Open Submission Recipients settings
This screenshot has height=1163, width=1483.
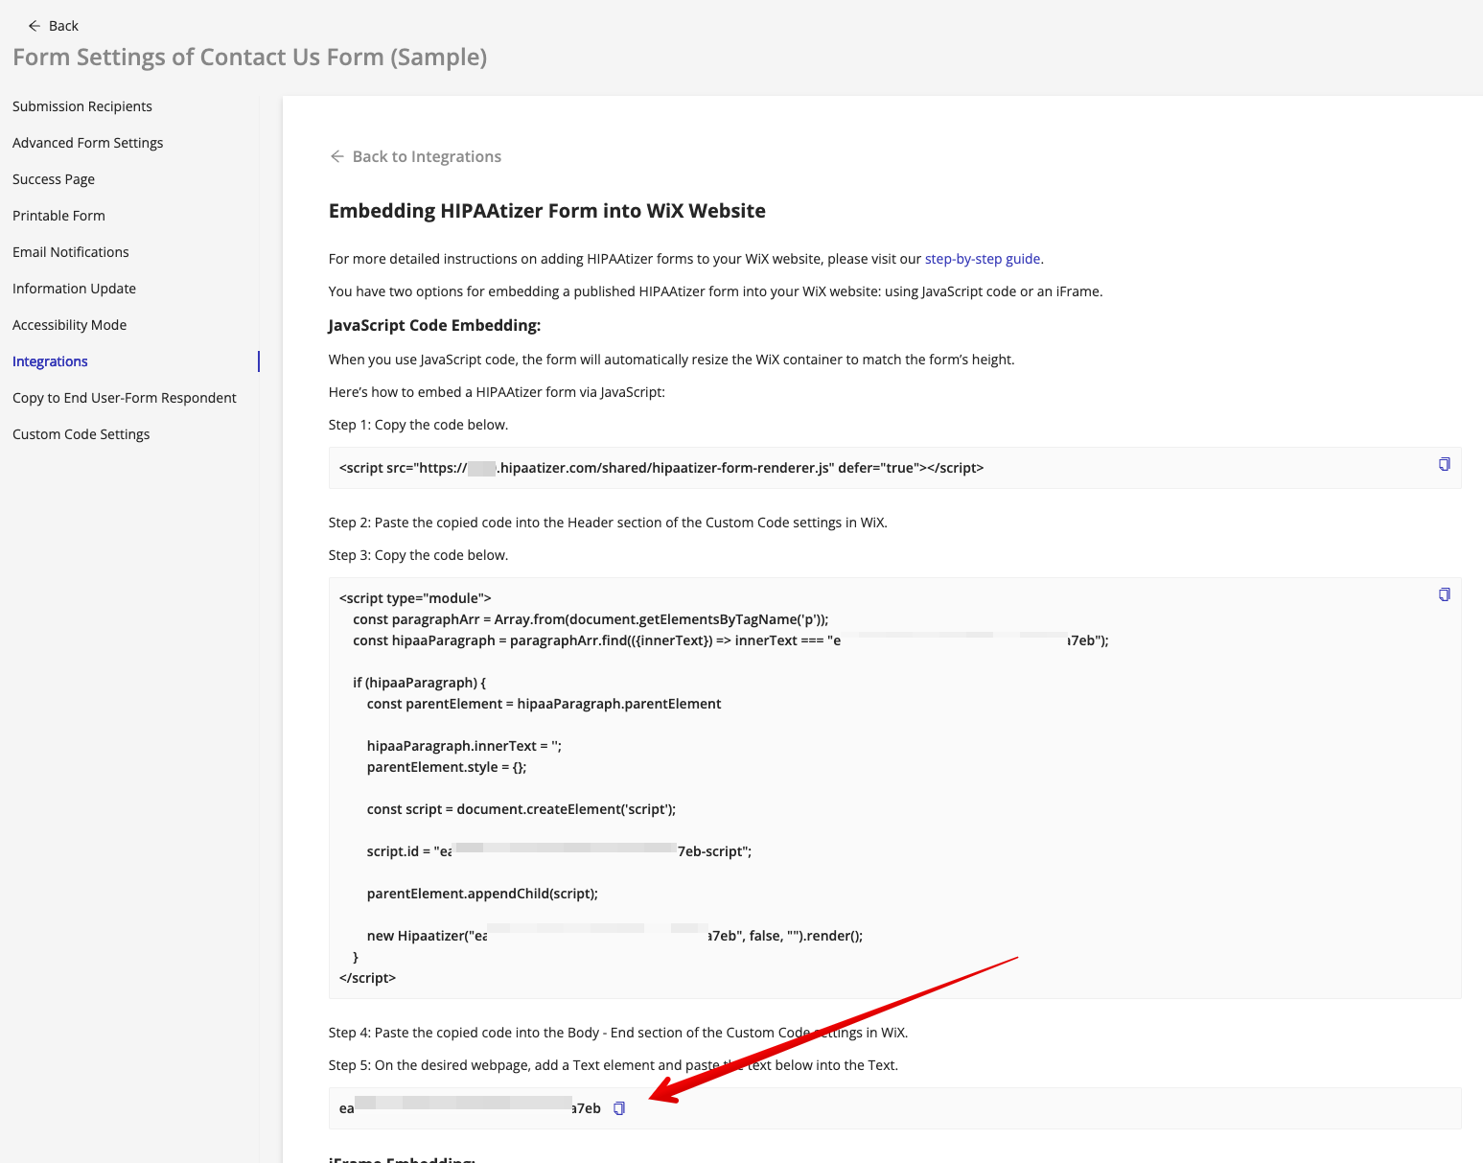(x=82, y=106)
